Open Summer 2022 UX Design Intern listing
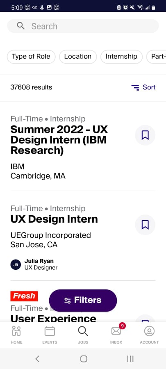This screenshot has width=166, height=369. 59,140
